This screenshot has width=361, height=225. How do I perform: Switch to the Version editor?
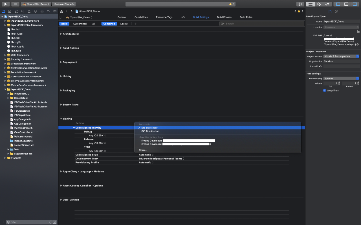pyautogui.click(x=327, y=4)
